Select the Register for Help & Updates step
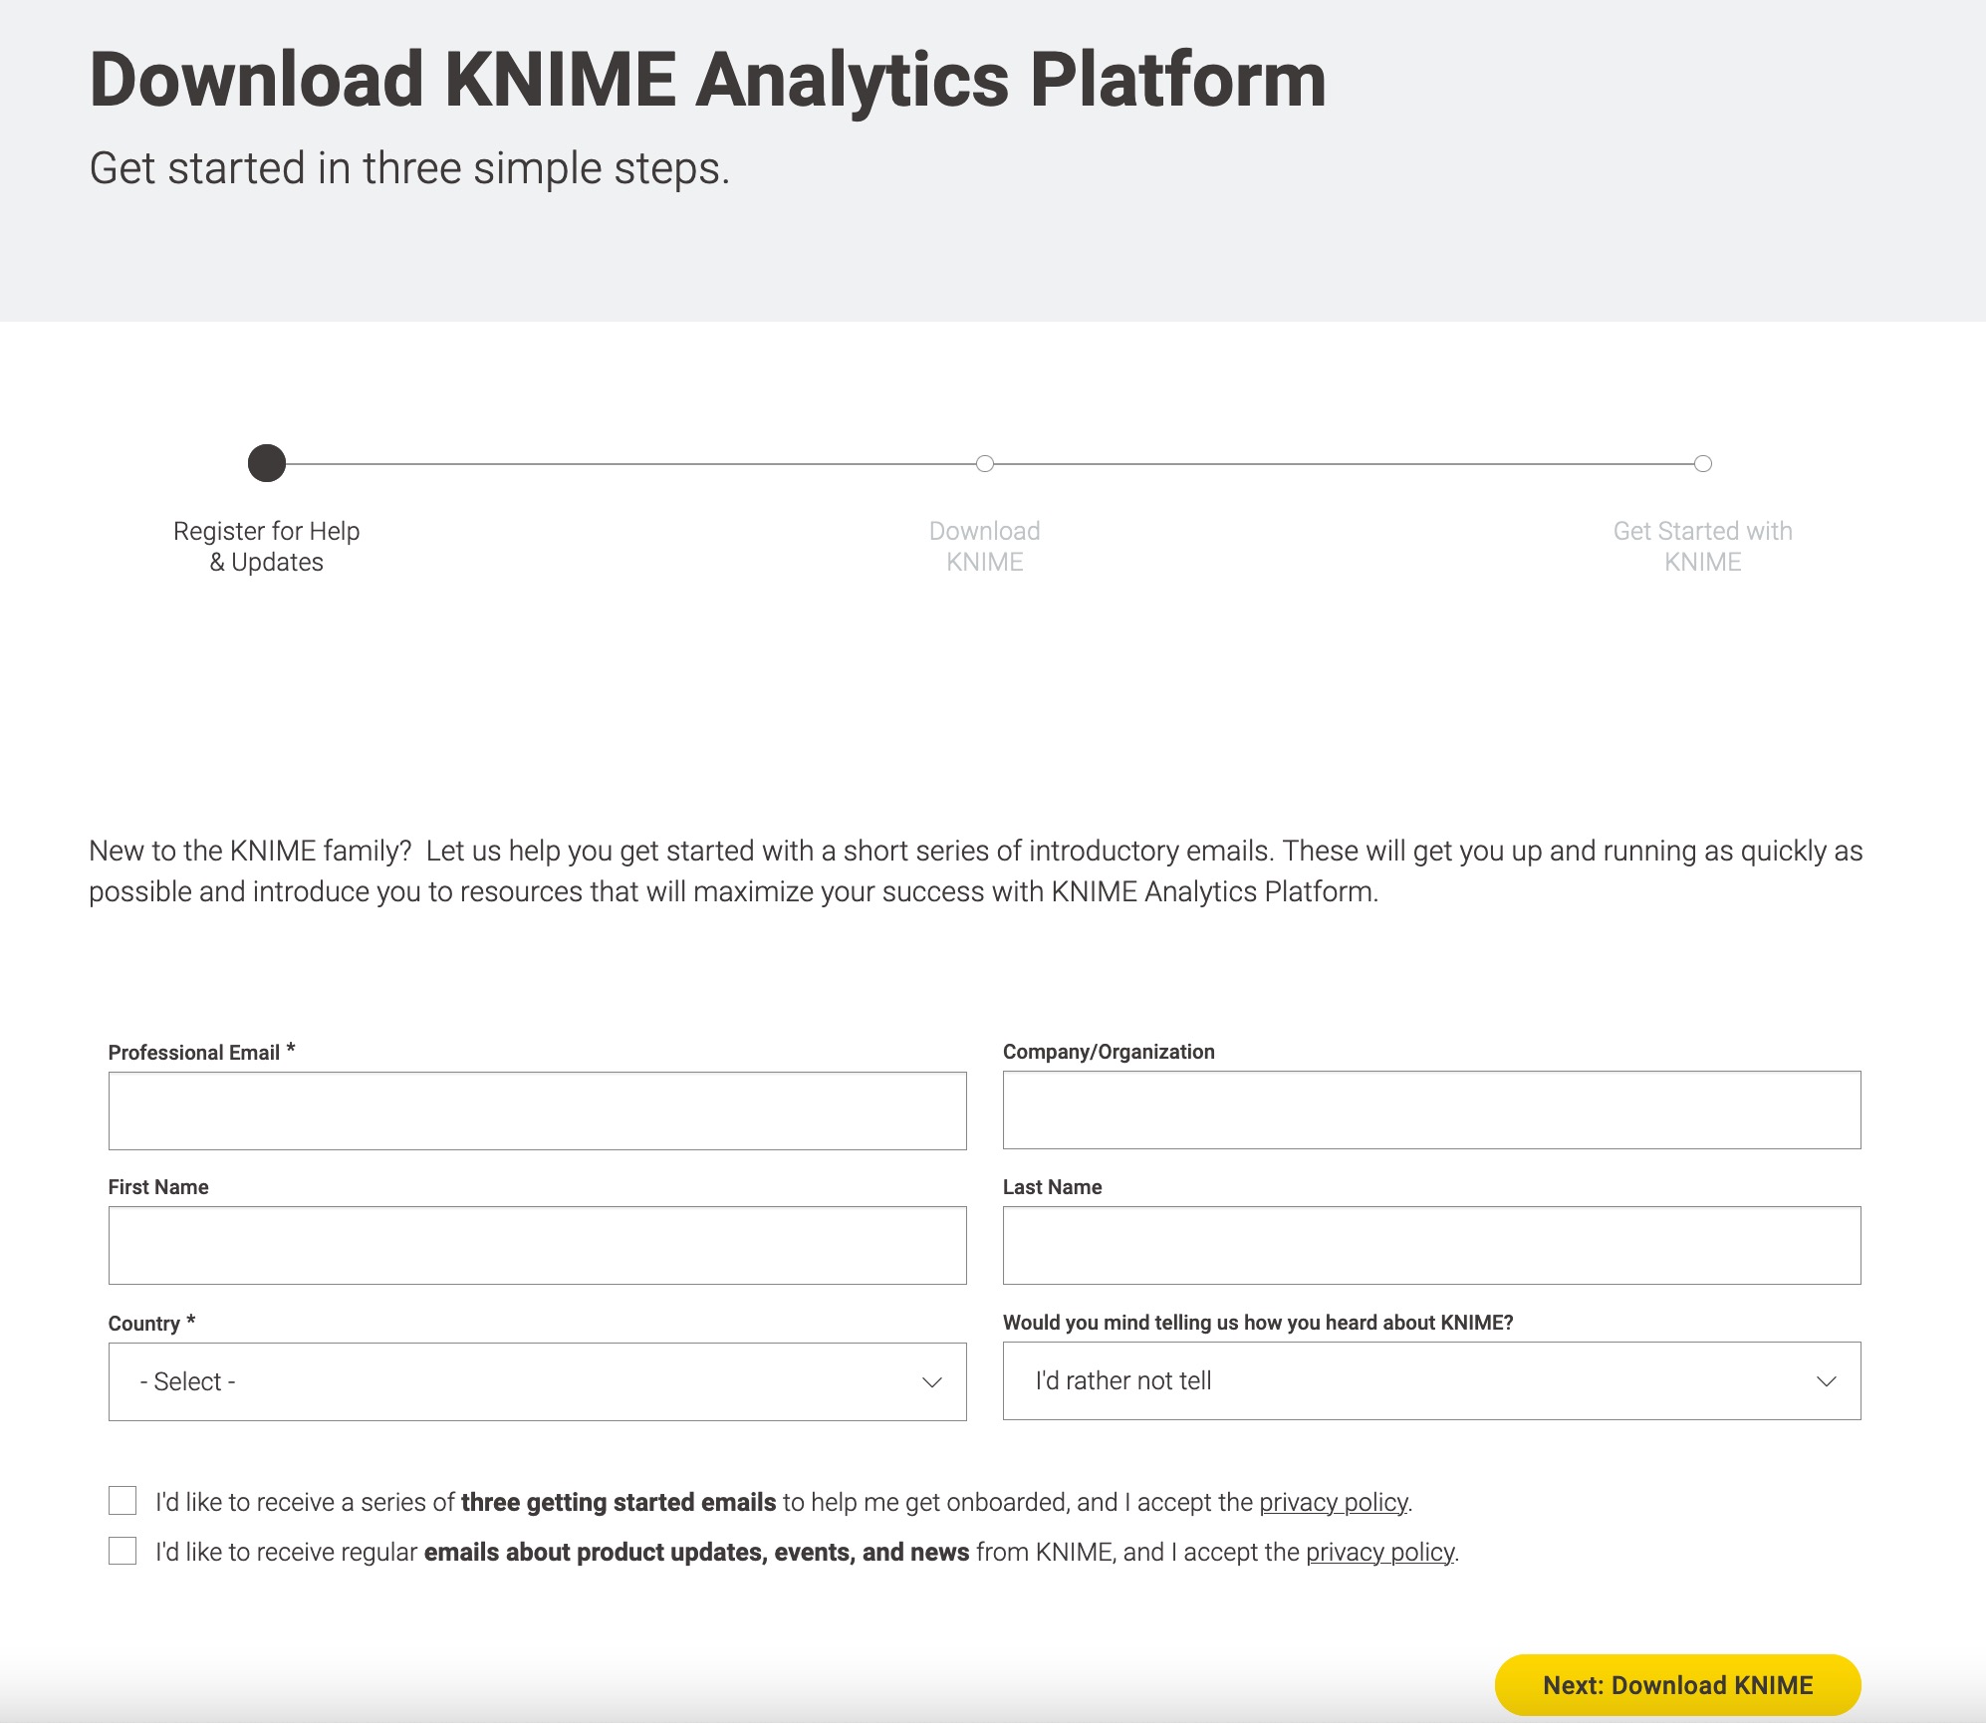The height and width of the screenshot is (1723, 1986). pyautogui.click(x=267, y=546)
